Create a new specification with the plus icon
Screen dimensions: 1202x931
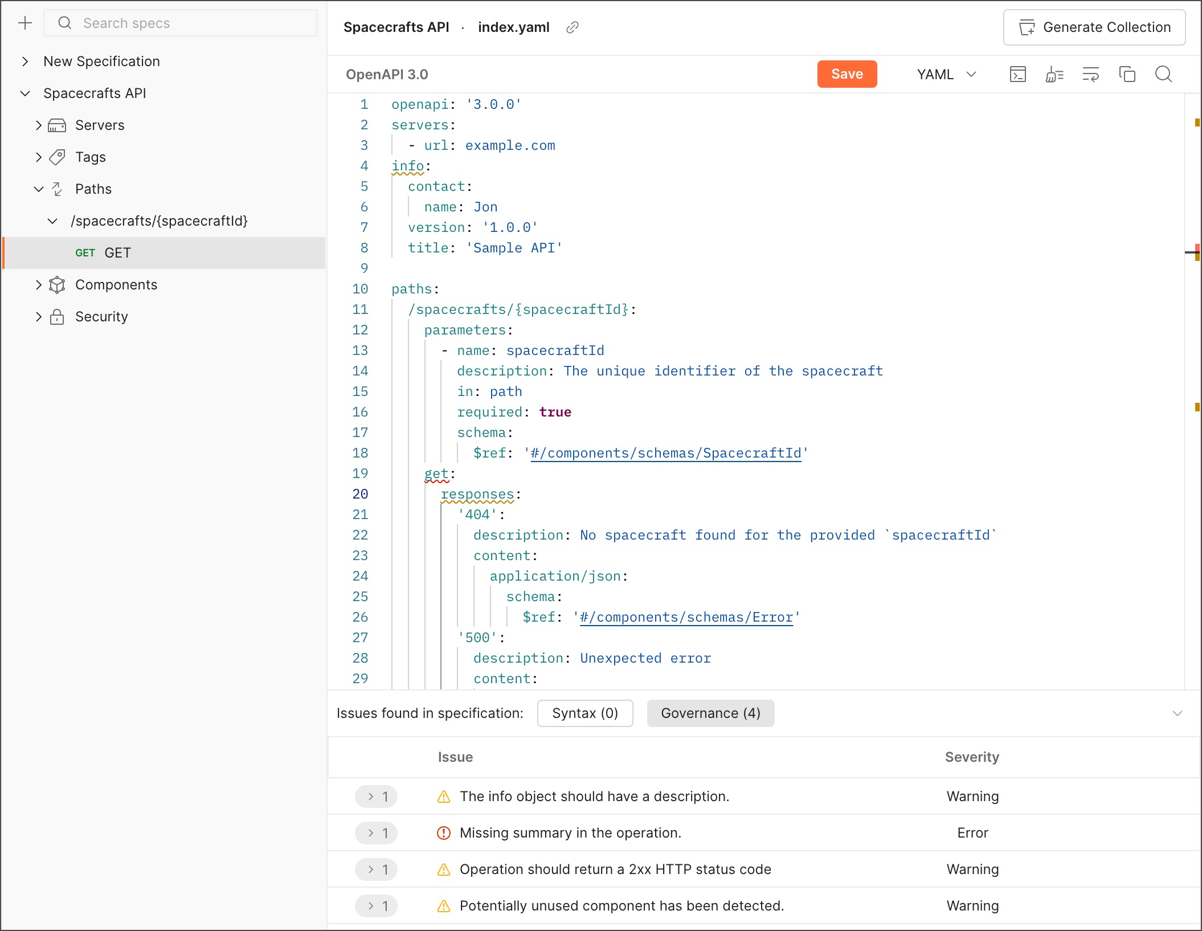click(x=25, y=23)
